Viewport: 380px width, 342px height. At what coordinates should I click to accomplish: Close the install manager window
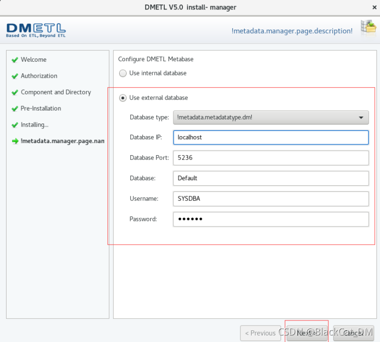(x=374, y=8)
